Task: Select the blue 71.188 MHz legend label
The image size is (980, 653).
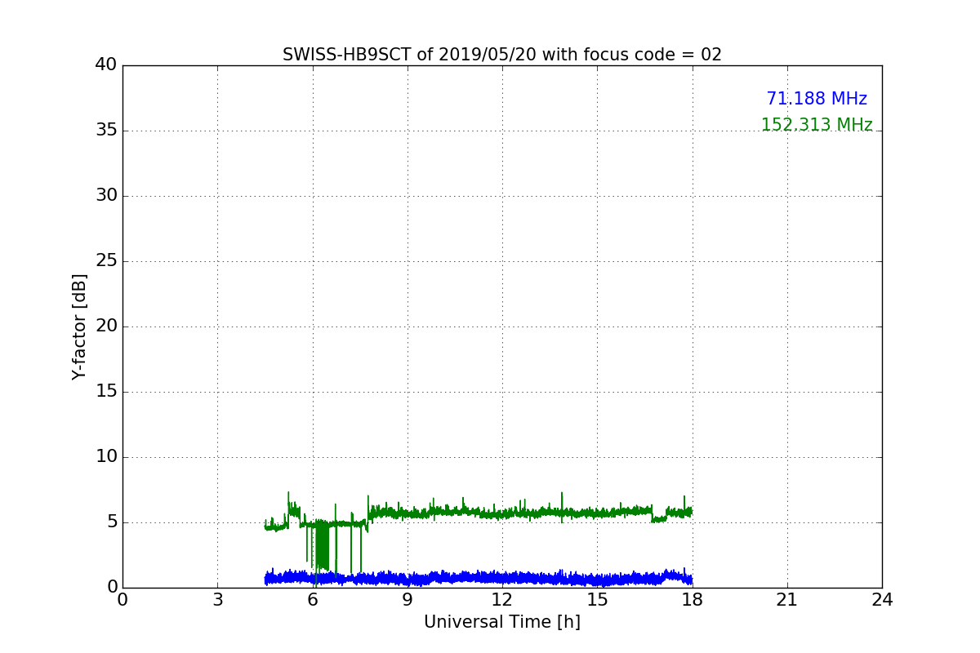Action: pos(817,99)
